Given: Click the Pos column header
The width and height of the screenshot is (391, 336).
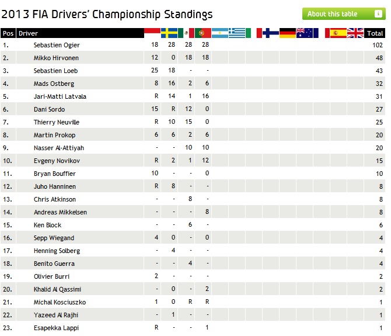Looking at the screenshot, I should point(8,34).
